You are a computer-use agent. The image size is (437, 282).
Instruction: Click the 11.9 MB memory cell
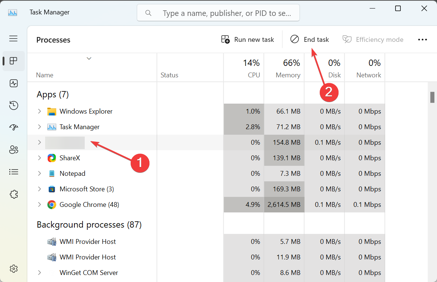point(284,257)
